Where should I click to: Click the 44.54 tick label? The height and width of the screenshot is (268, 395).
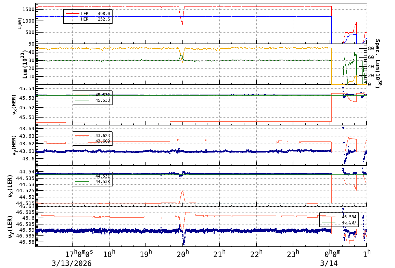pyautogui.click(x=27, y=172)
